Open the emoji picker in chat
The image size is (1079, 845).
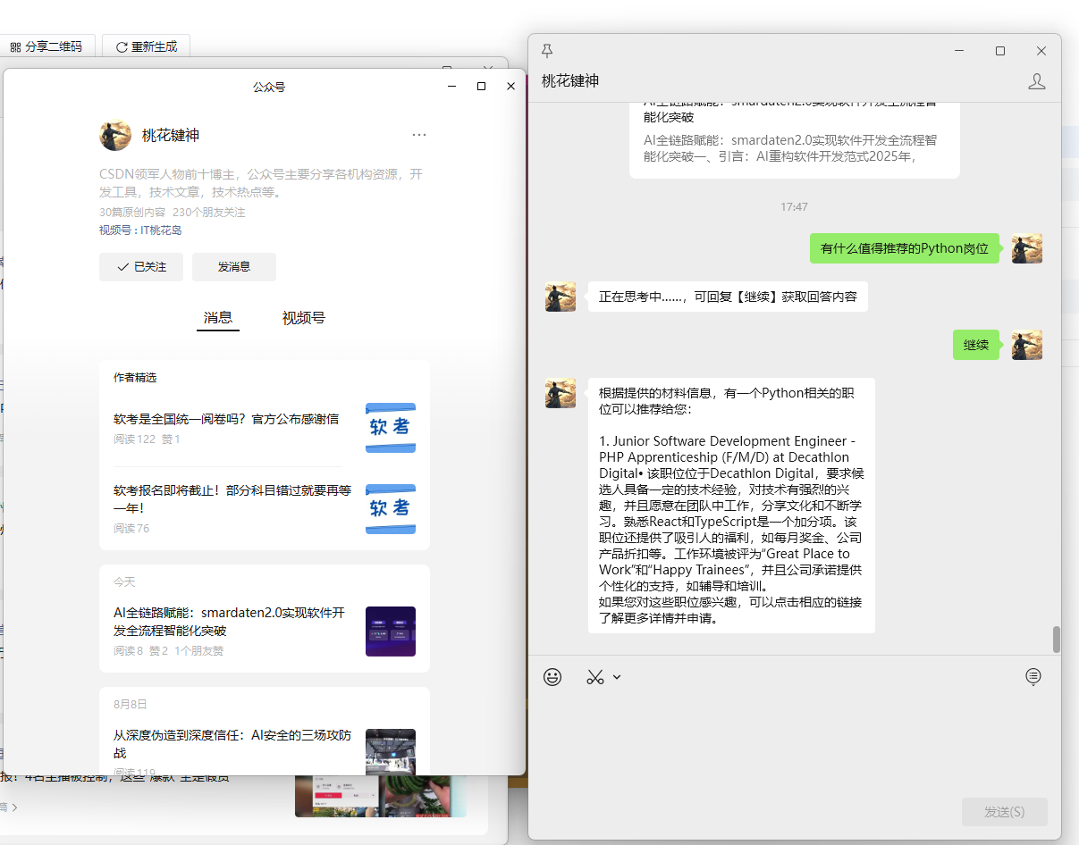pyautogui.click(x=552, y=677)
